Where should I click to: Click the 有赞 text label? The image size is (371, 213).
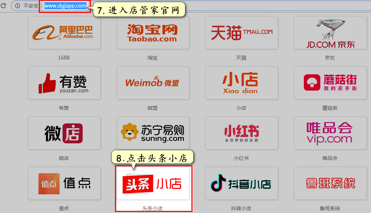tap(64, 108)
